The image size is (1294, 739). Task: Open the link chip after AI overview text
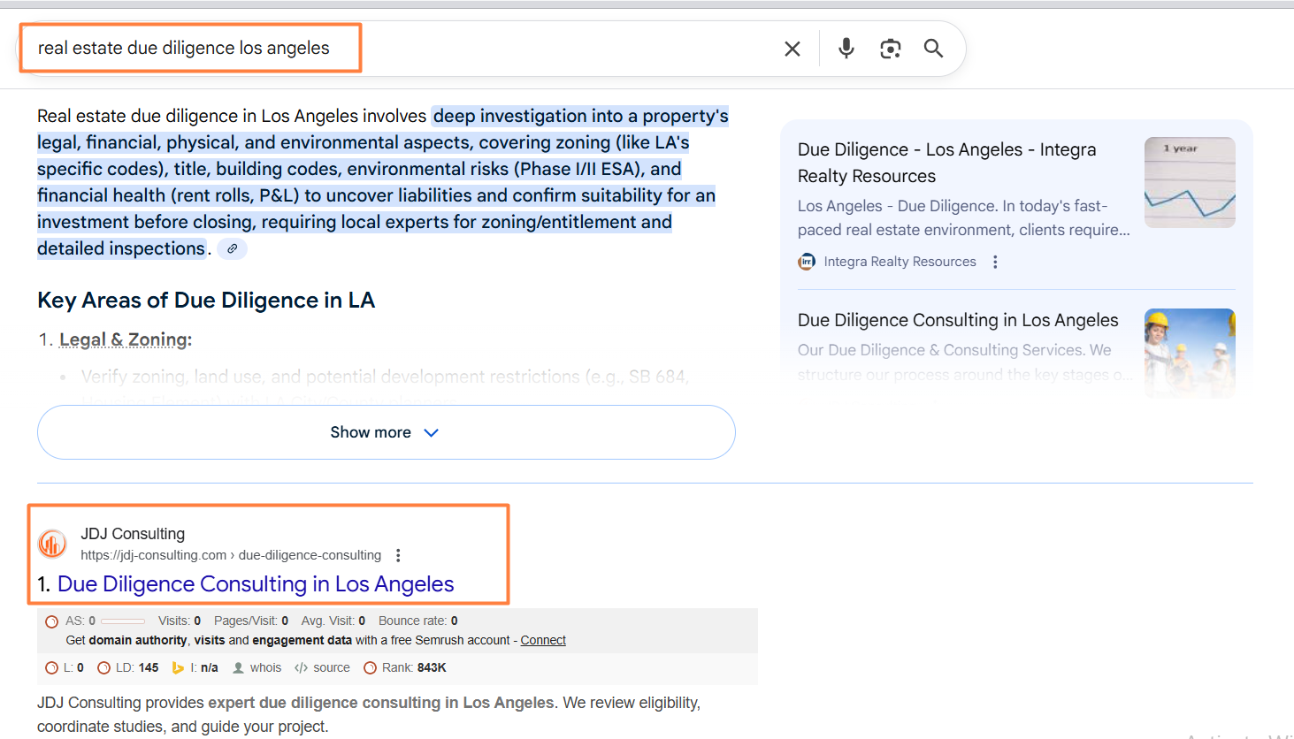tap(232, 249)
